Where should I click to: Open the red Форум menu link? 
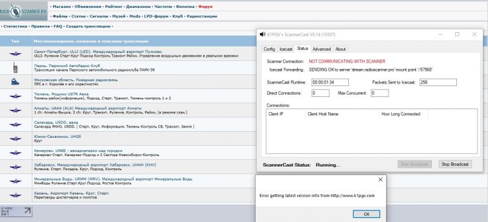click(x=206, y=6)
